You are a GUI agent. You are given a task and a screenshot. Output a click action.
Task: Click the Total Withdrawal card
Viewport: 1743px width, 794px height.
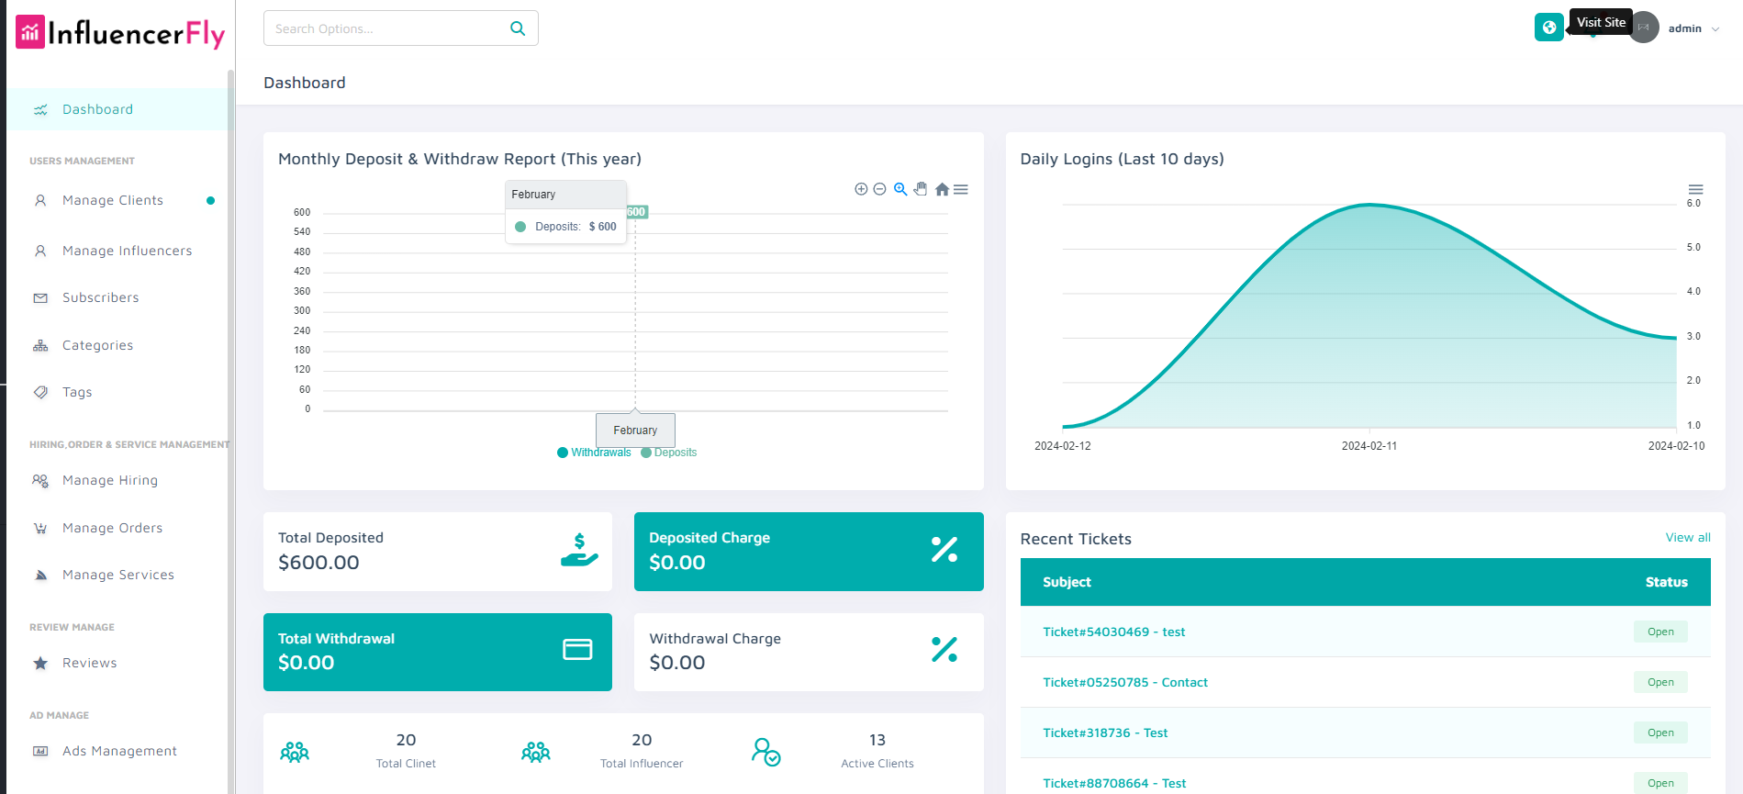click(437, 652)
